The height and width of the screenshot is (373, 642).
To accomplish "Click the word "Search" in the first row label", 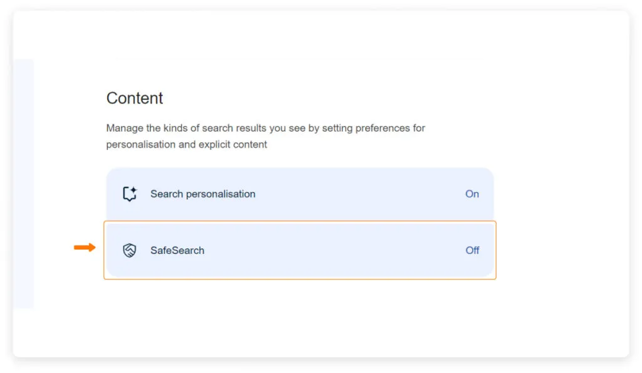I will click(x=166, y=194).
